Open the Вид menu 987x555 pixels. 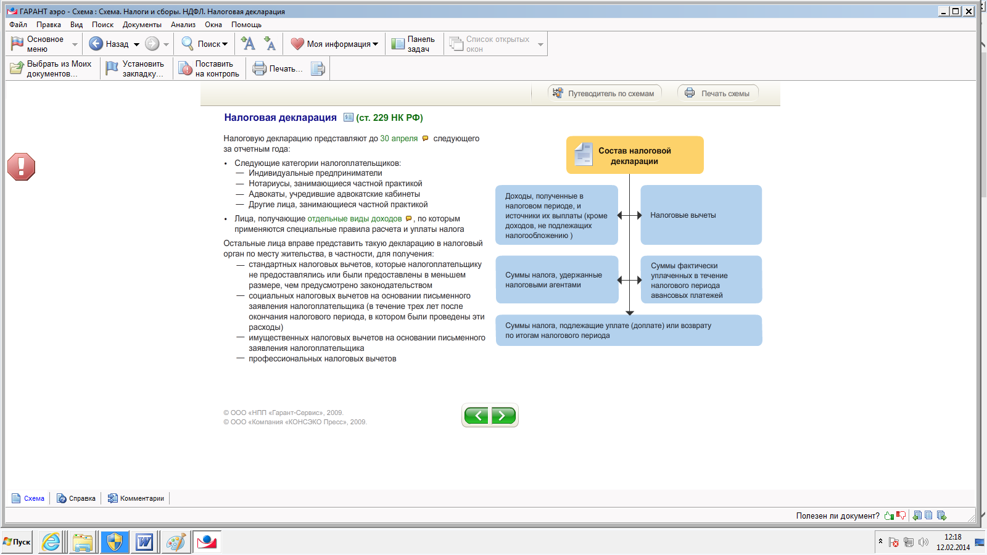[x=76, y=25]
